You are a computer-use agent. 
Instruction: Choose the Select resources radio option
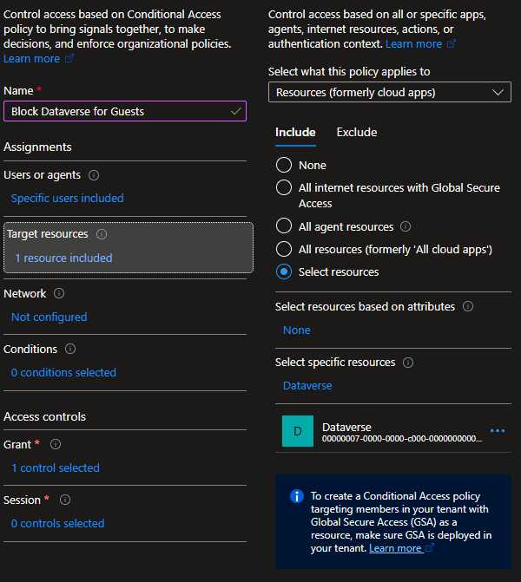click(x=284, y=272)
